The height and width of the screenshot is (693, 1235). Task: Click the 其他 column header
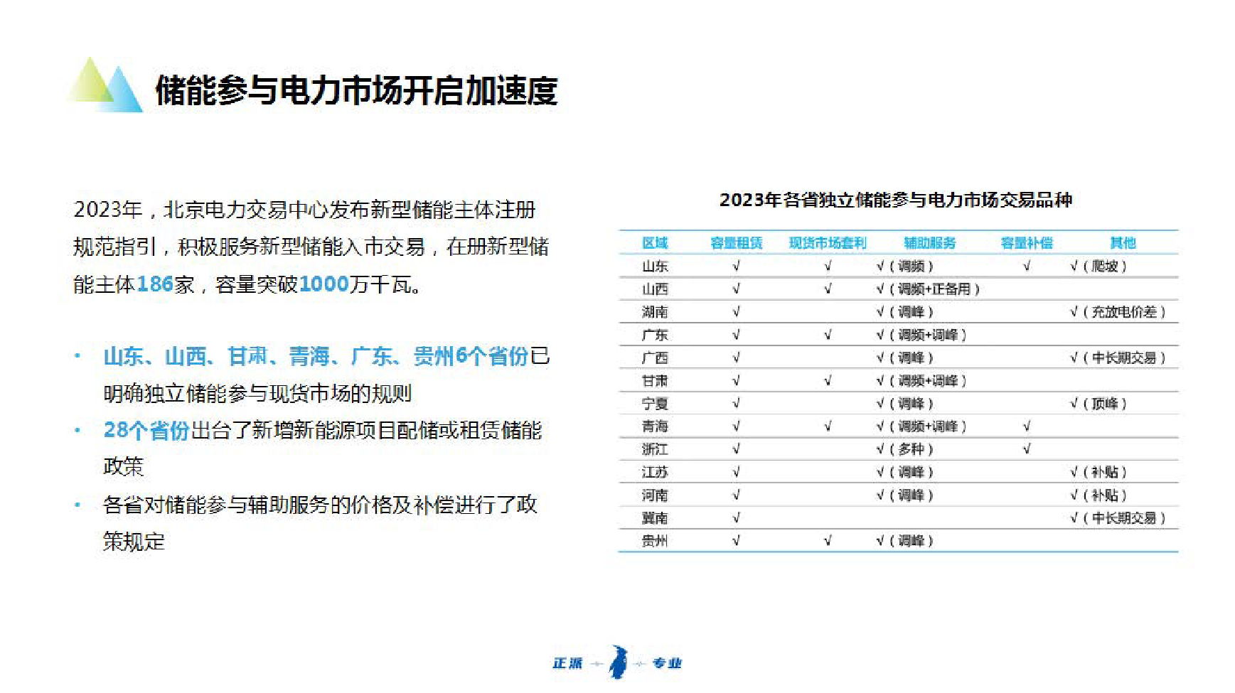click(1123, 243)
